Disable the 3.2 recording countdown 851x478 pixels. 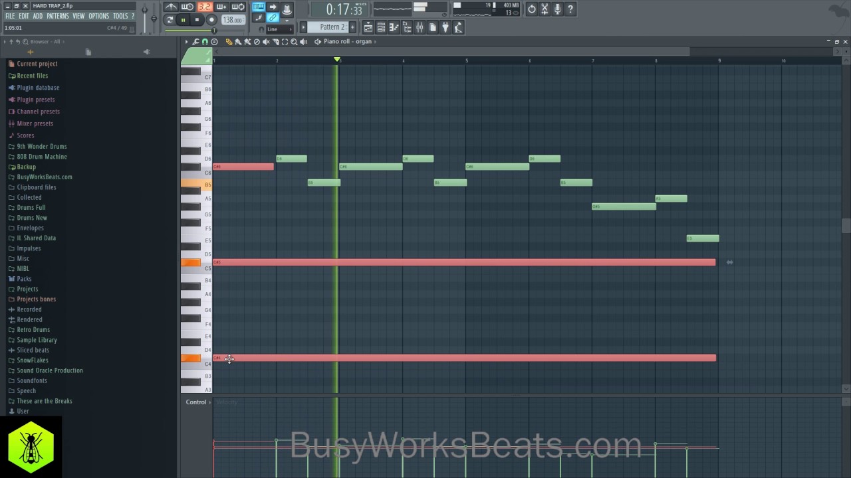(204, 7)
